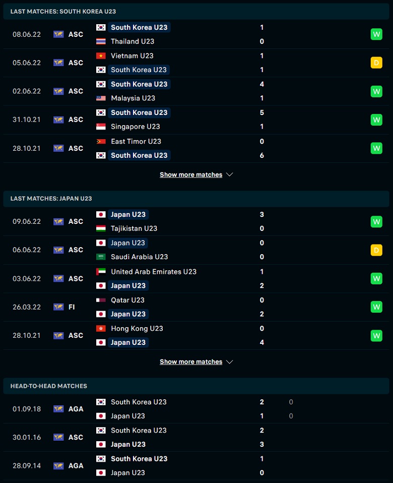The image size is (393, 483).
Task: Click the Saudi Arabia U23 flag icon
Action: coord(101,257)
